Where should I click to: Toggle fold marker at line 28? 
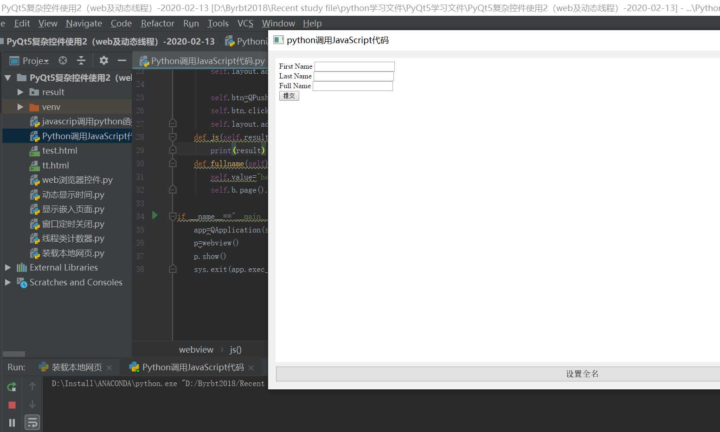(x=173, y=137)
